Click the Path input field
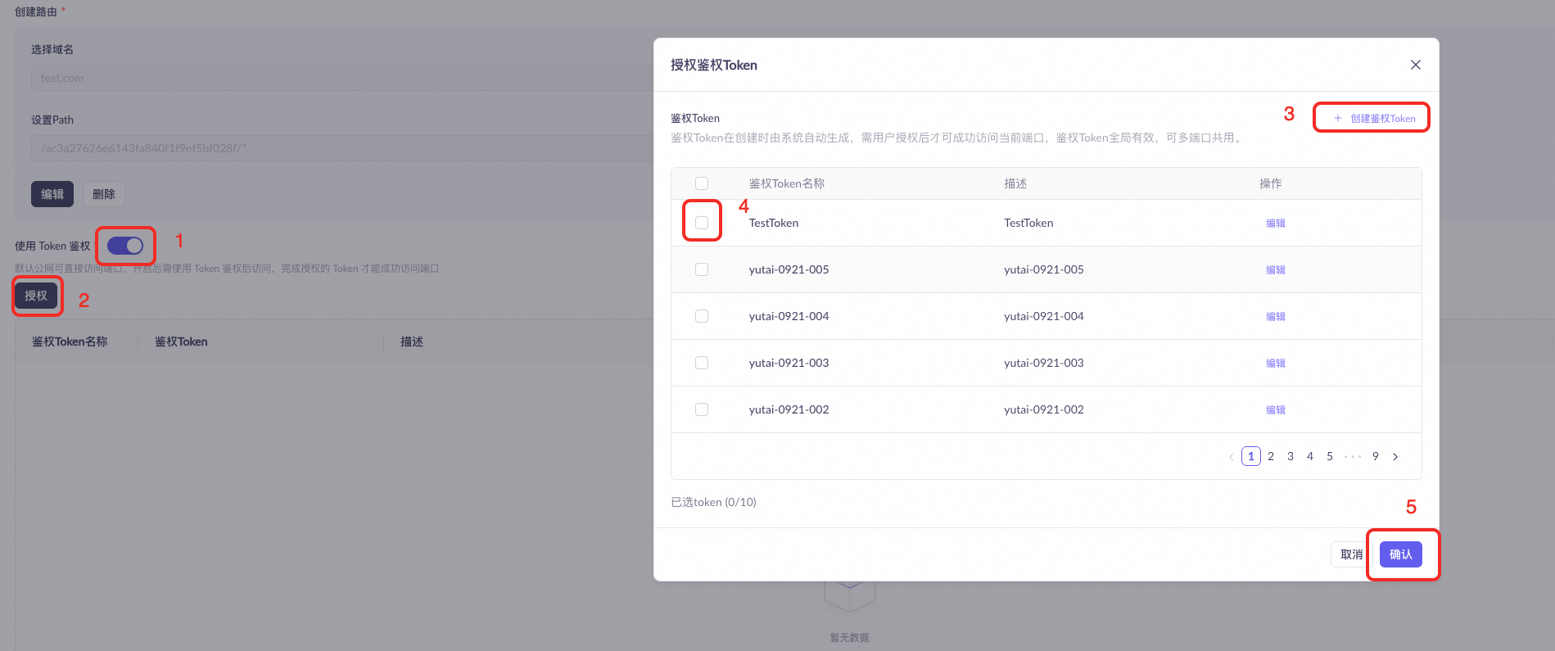This screenshot has height=651, width=1555. 342,148
